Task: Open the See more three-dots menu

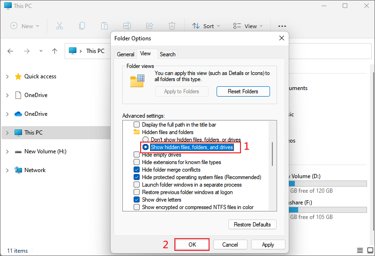Action: pos(282,26)
